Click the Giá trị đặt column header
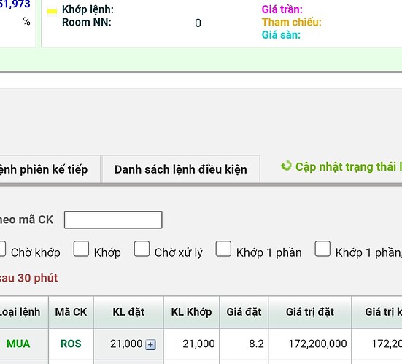 pos(309,312)
